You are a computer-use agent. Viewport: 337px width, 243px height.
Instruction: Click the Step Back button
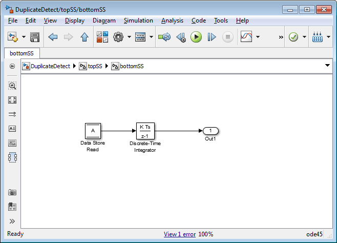pyautogui.click(x=181, y=37)
